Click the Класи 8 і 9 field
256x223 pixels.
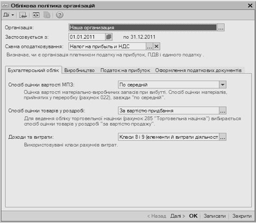pyautogui.click(x=169, y=137)
